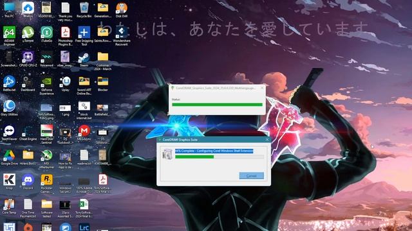Click the installer package icon in dialog
The height and width of the screenshot is (231, 412).
[167, 154]
